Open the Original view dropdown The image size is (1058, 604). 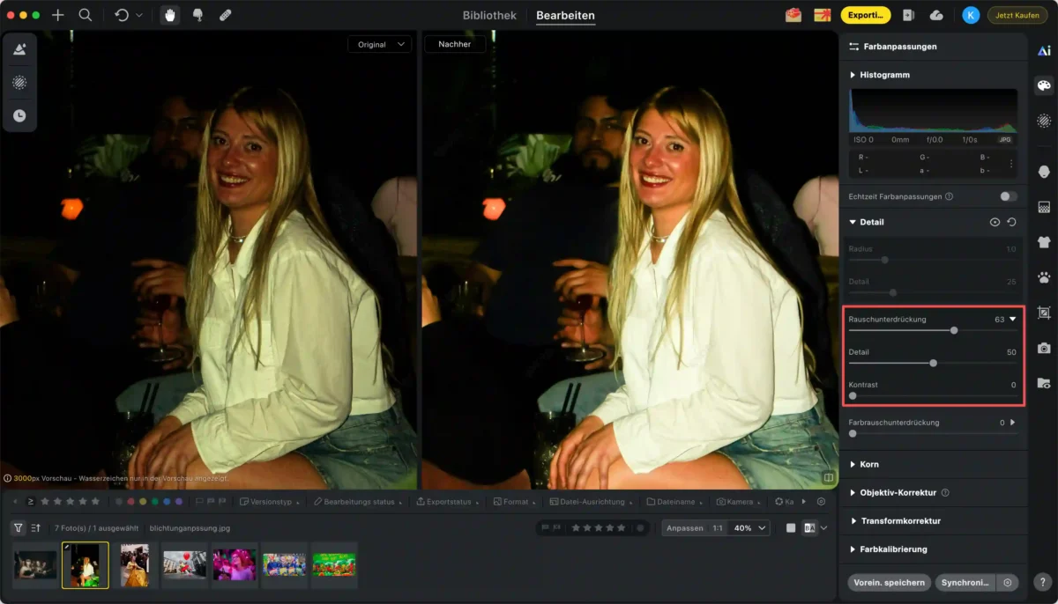(x=379, y=44)
